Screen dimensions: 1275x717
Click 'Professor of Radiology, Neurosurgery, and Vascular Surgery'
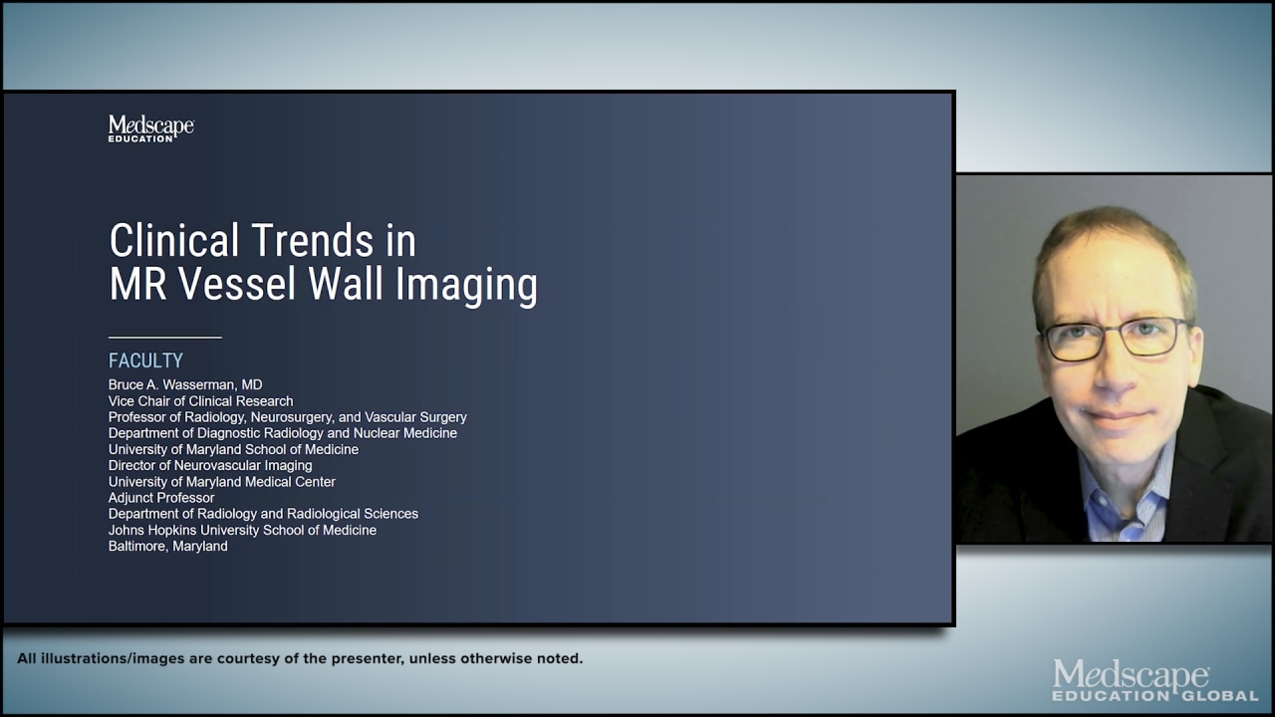point(287,417)
